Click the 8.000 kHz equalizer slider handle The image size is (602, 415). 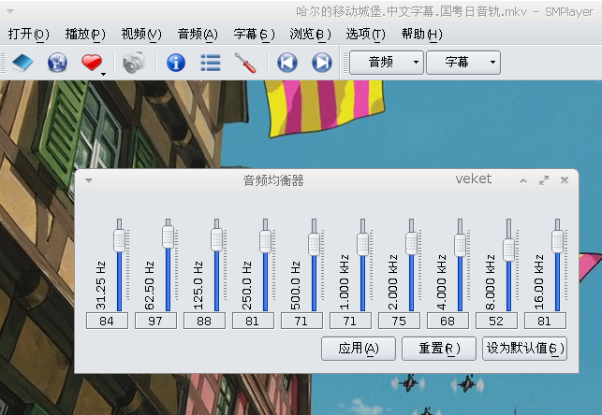[508, 250]
